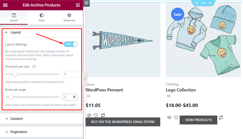Add Logo Collection to wishlist heart
This screenshot has width=243, height=139.
pyautogui.click(x=176, y=117)
